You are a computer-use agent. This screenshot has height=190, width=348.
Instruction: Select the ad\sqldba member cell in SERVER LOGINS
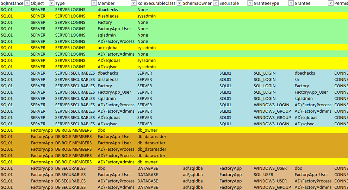107,47
